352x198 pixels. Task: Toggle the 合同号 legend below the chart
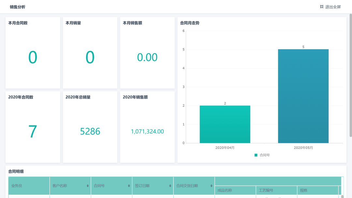point(262,155)
